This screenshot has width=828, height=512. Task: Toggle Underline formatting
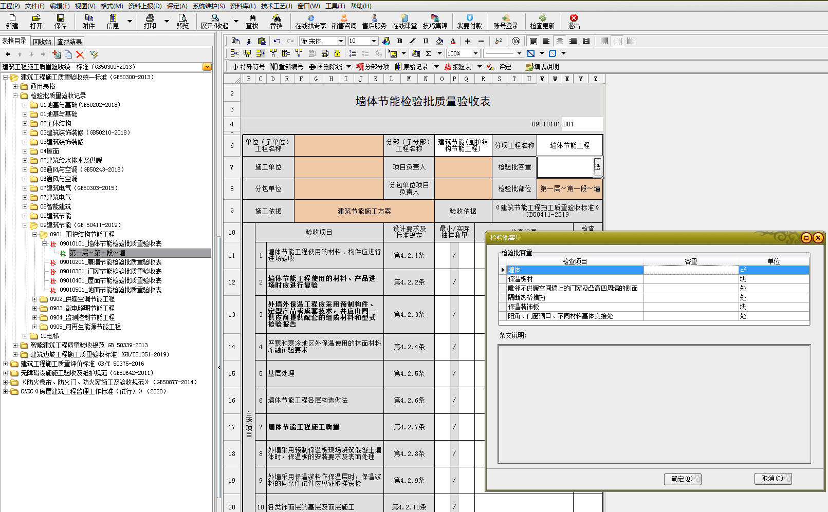(x=426, y=41)
